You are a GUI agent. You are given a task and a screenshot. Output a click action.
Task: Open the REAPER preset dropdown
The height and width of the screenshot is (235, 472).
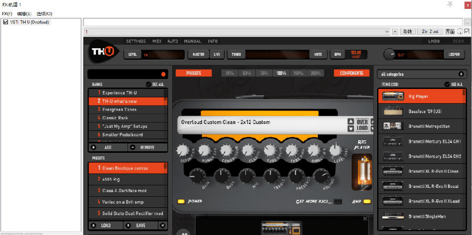point(387,31)
